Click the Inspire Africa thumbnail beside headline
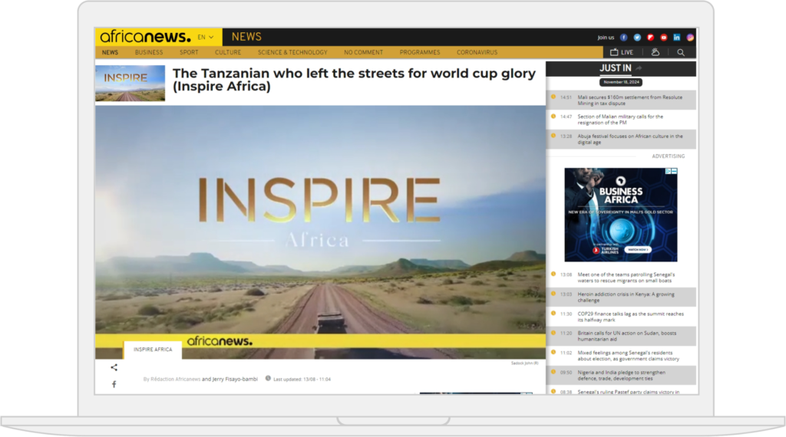Image resolution: width=786 pixels, height=437 pixels. point(130,83)
